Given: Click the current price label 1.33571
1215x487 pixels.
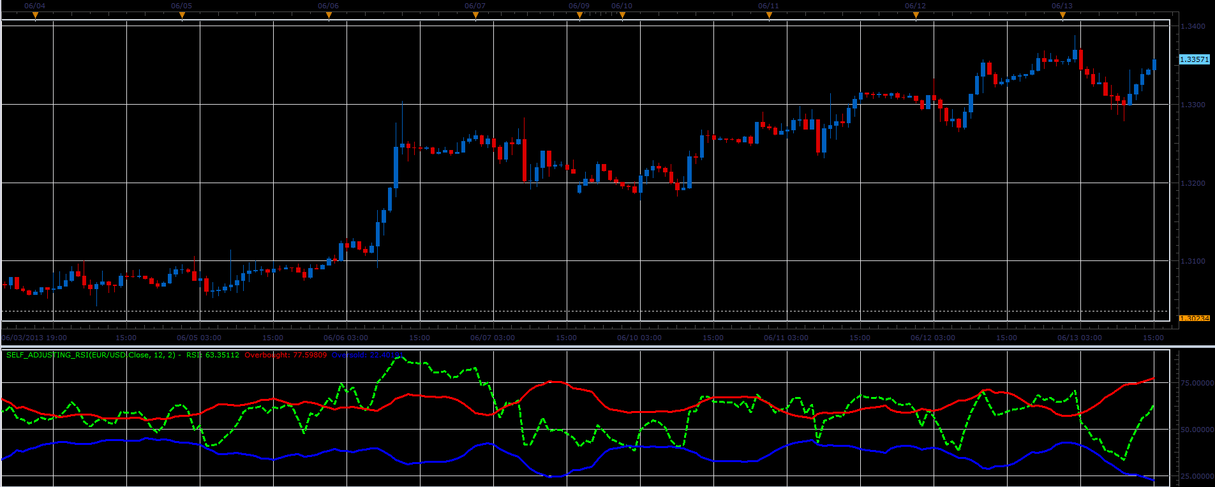Looking at the screenshot, I should tap(1194, 59).
